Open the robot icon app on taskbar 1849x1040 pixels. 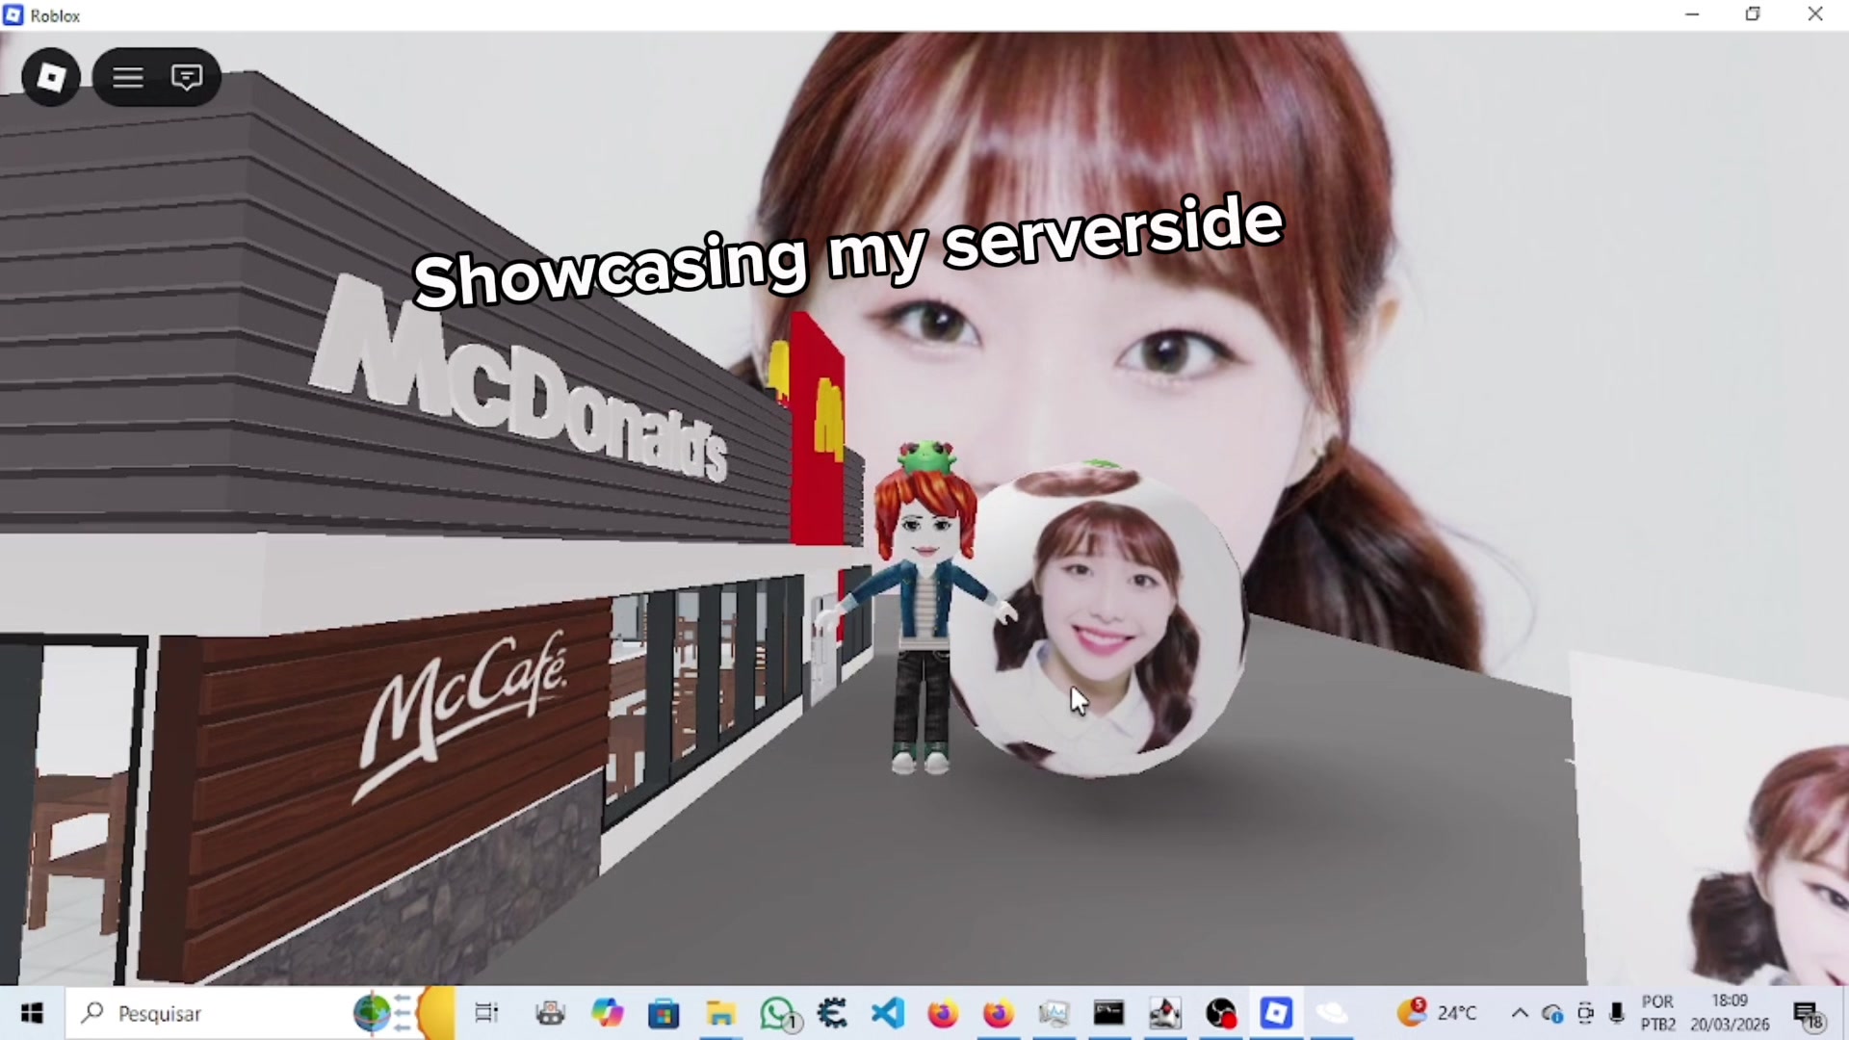point(551,1013)
